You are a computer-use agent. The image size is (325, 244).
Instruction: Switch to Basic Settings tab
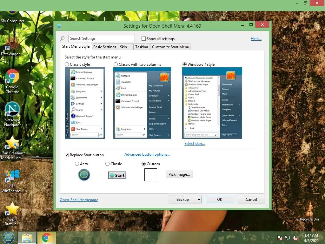(x=105, y=47)
